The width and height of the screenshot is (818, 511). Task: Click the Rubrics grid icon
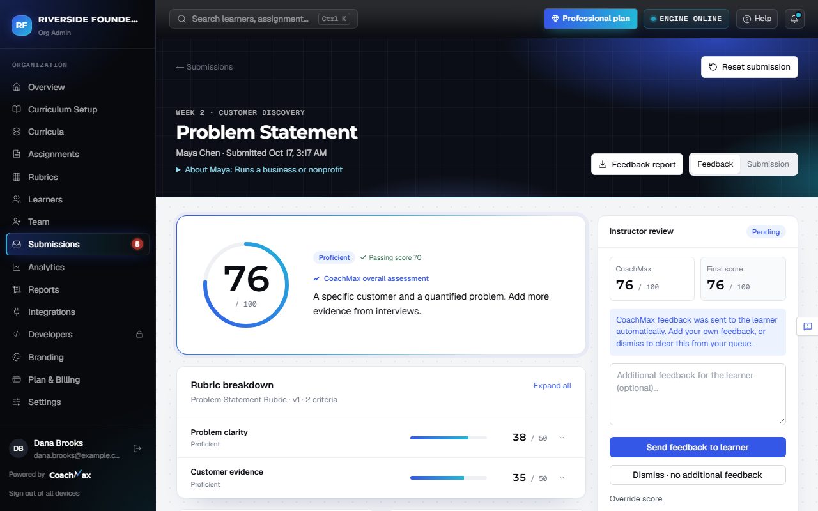click(17, 177)
